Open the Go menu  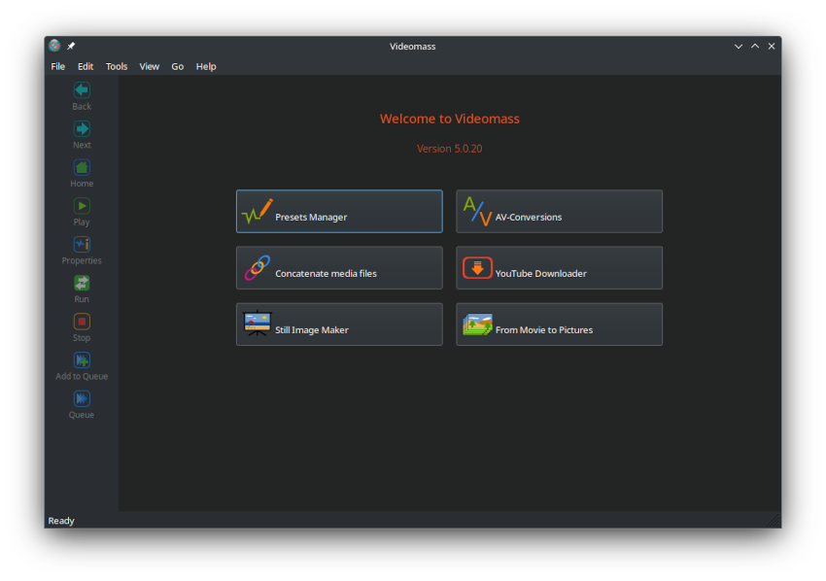(178, 66)
